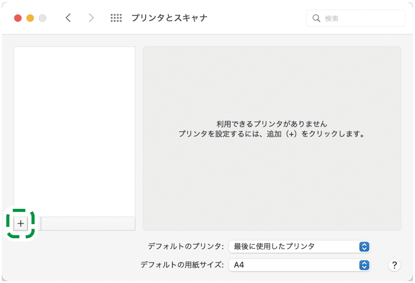The width and height of the screenshot is (415, 283).
Task: Open help using the question mark icon
Action: (x=394, y=265)
